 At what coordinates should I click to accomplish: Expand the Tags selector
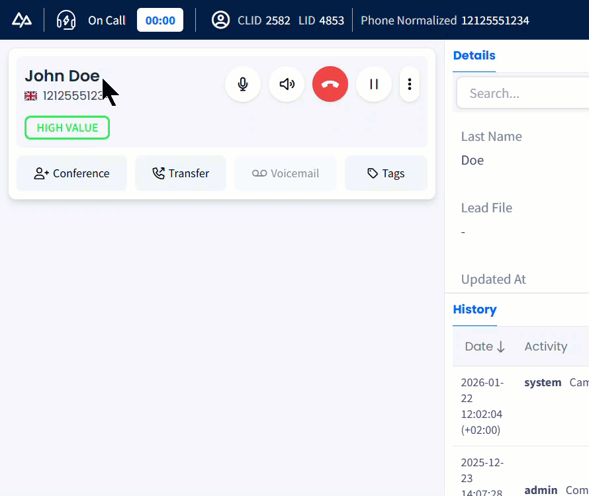pyautogui.click(x=386, y=173)
